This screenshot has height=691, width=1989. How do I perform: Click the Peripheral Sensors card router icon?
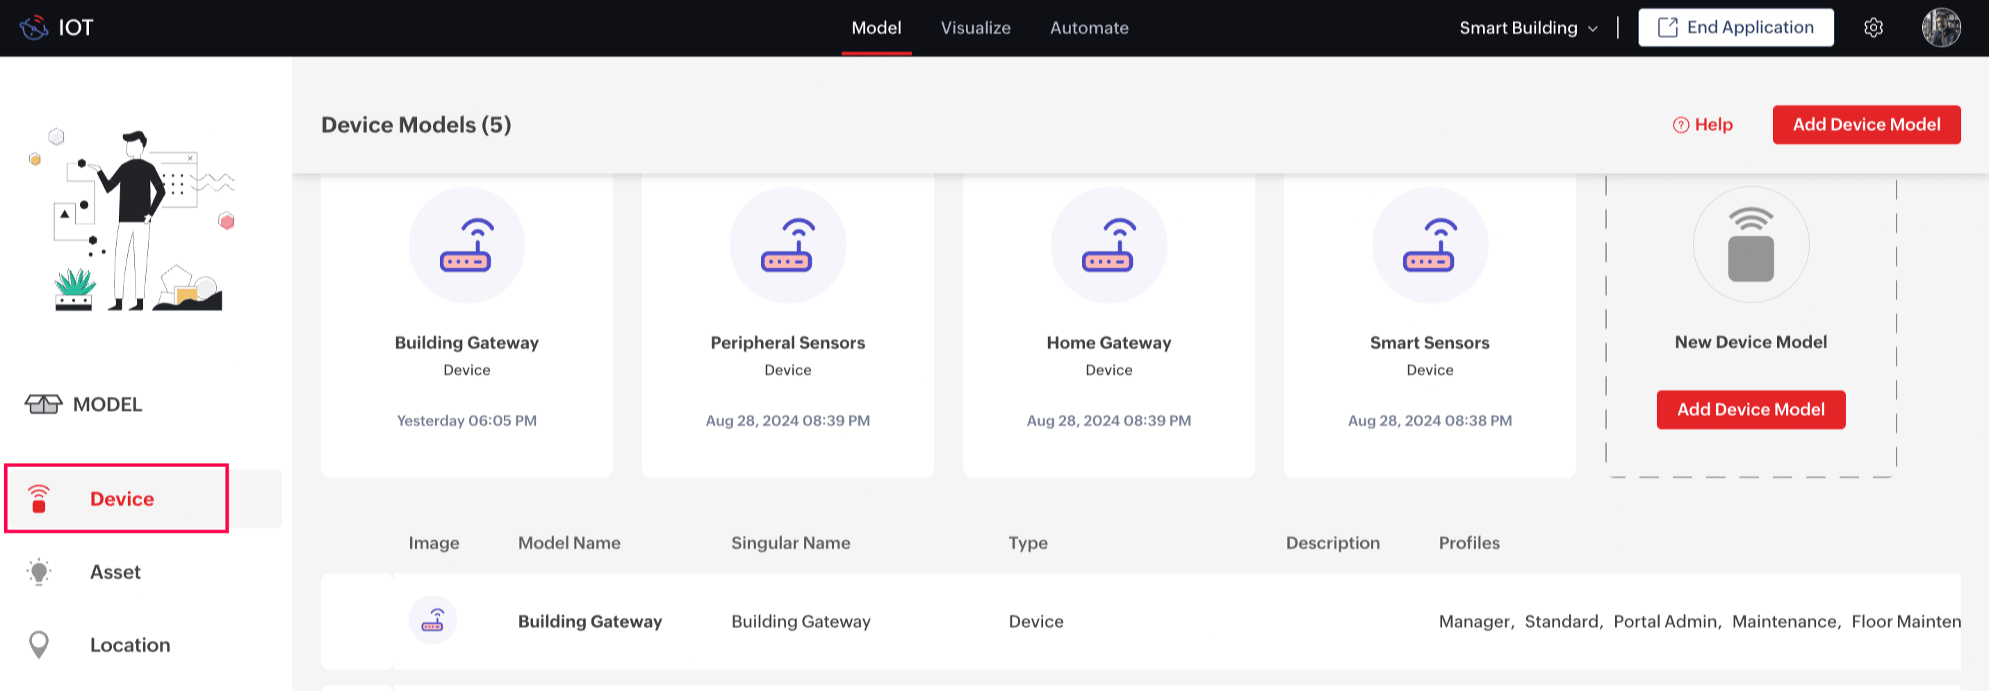(x=787, y=245)
